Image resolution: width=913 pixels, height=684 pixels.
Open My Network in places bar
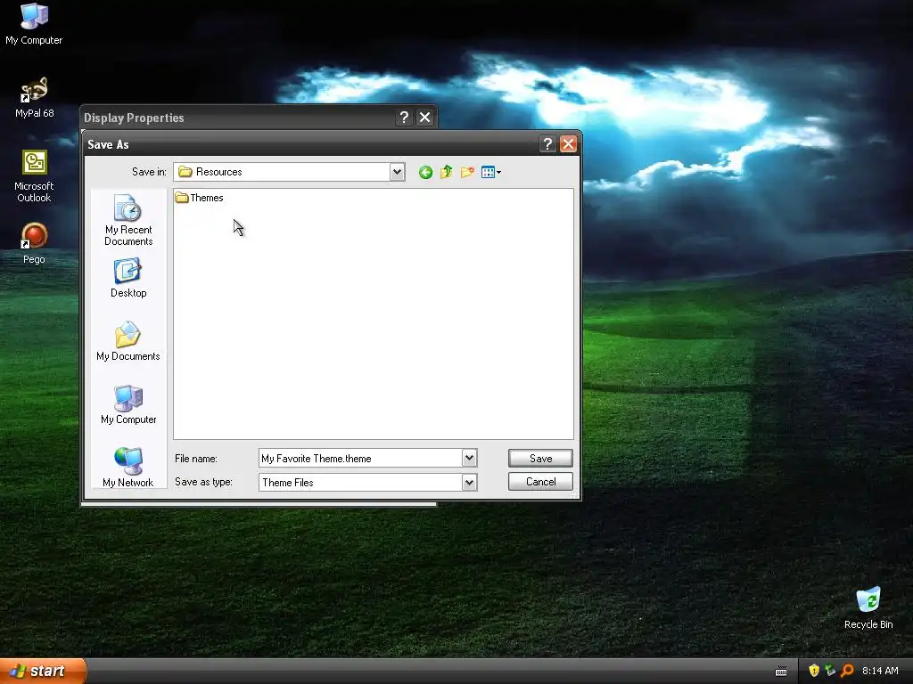tap(128, 467)
